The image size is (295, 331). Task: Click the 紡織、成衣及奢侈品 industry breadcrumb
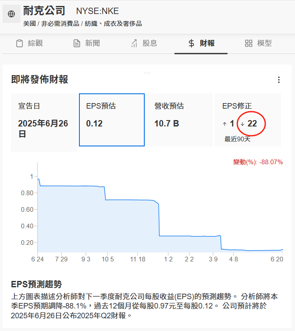pos(113,24)
